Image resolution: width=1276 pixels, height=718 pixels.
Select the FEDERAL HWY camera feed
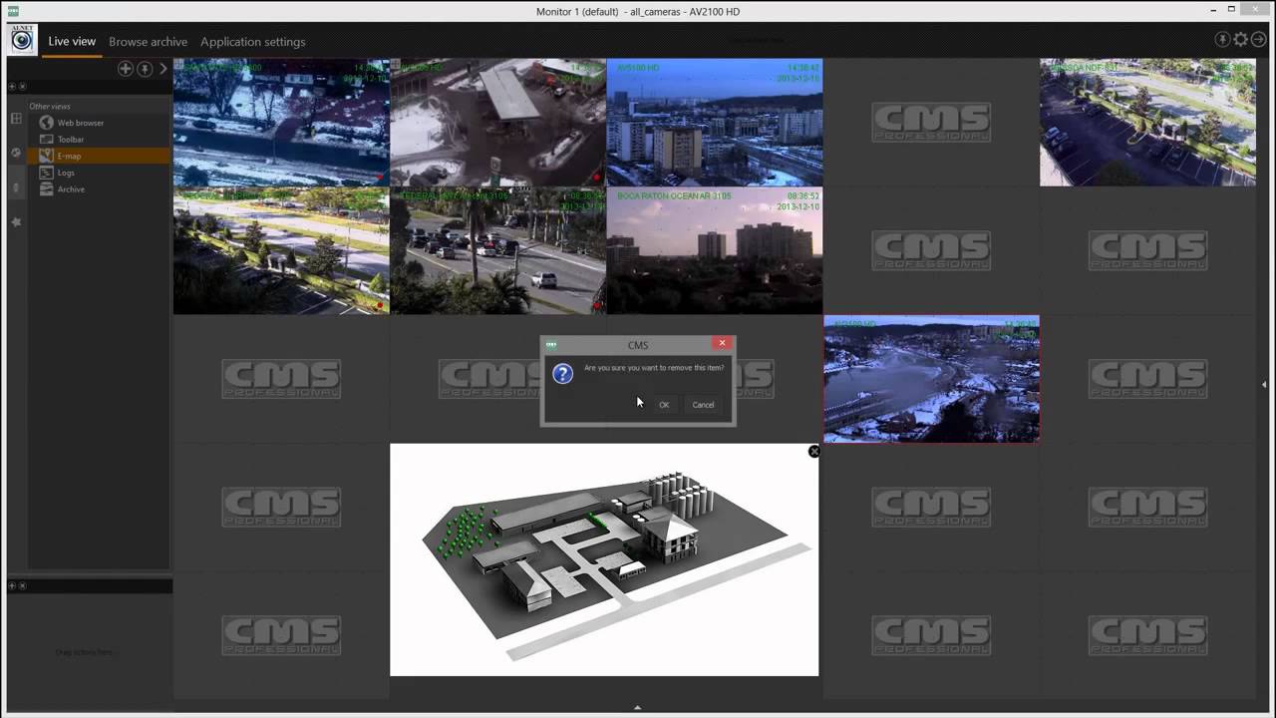coord(497,250)
